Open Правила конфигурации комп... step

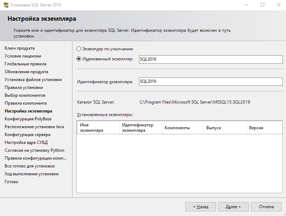coord(36,158)
